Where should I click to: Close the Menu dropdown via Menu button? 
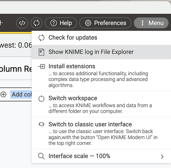point(151,23)
